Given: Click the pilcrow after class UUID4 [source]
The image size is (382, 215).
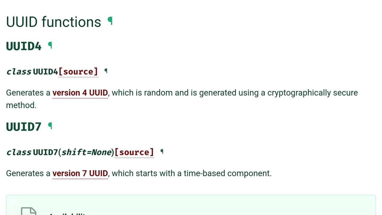Looking at the screenshot, I should tap(106, 71).
